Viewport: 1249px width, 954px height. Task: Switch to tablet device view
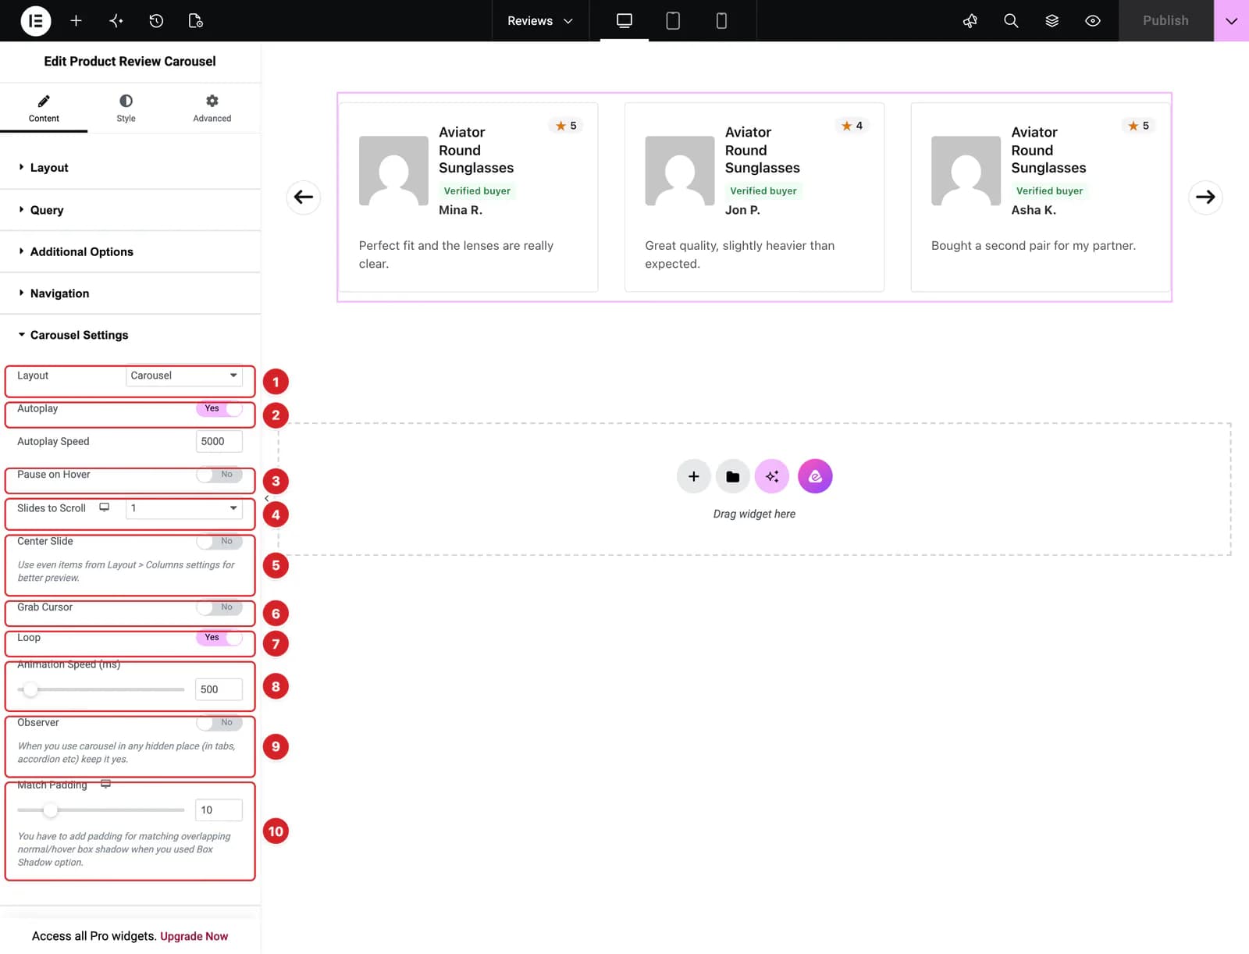tap(673, 21)
